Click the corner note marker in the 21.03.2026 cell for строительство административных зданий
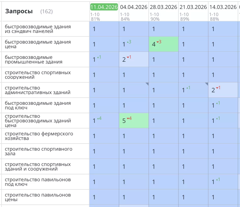Screen dimensions: 240x207 (206, 84)
